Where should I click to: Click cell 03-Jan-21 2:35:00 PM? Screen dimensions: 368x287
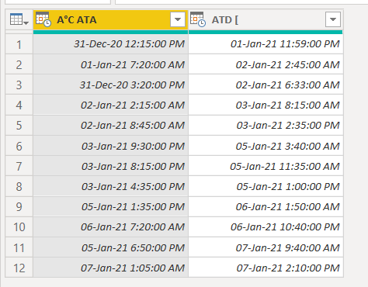point(266,126)
